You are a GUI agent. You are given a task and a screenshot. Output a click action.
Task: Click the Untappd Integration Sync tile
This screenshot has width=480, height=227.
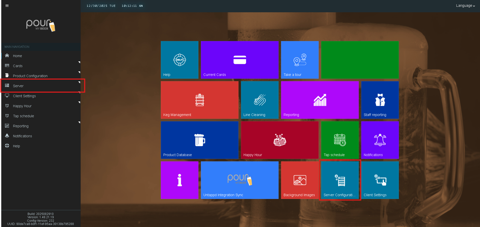[239, 180]
